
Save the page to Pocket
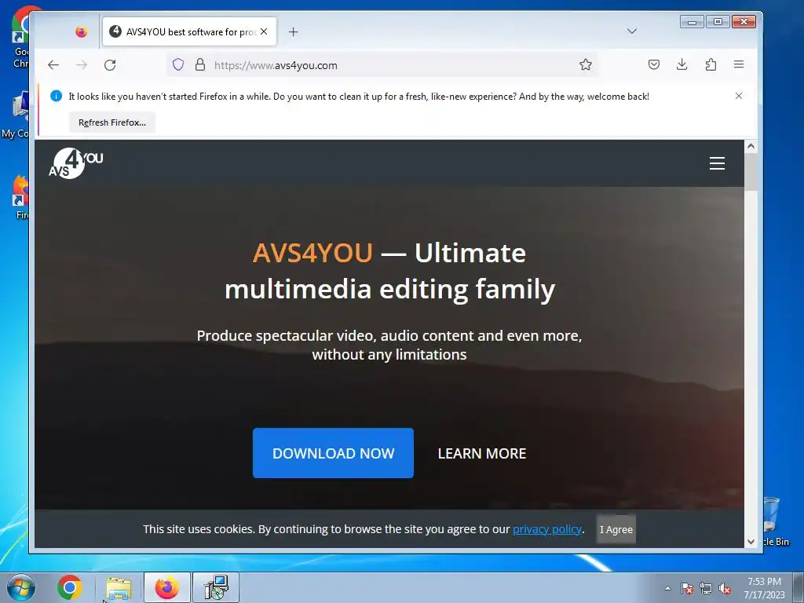(654, 64)
